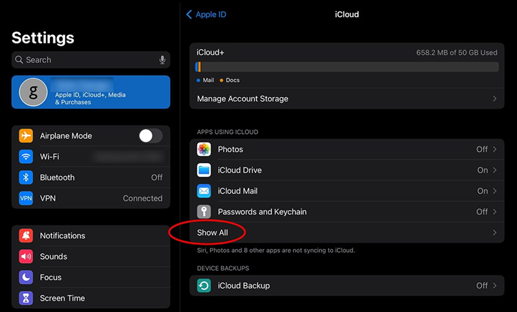Expand Show All row chevron
This screenshot has width=517, height=312.
494,232
